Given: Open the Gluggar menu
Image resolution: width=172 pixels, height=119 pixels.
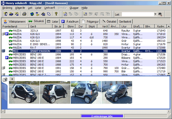Looking at the screenshot, I should pos(74,8).
